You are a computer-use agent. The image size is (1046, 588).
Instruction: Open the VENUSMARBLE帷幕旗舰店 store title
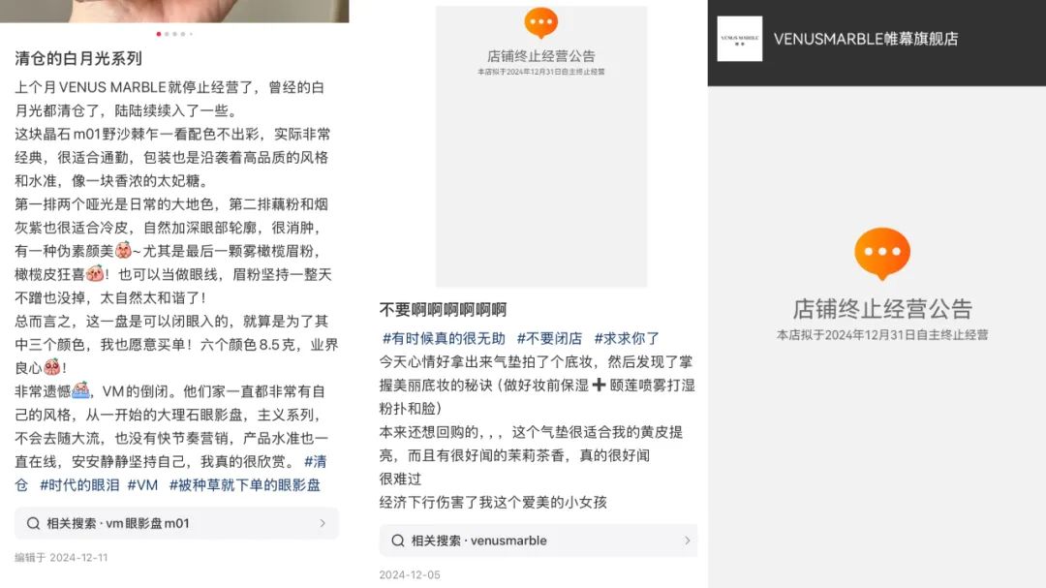(x=865, y=39)
